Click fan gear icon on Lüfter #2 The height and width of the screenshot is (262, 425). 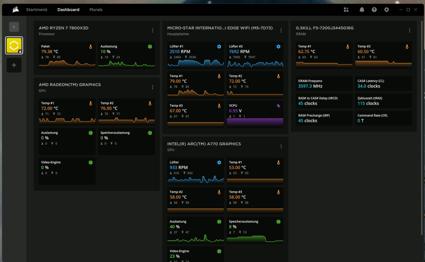pos(278,46)
